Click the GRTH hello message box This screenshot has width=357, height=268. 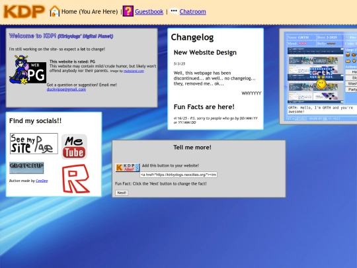[x=321, y=110]
